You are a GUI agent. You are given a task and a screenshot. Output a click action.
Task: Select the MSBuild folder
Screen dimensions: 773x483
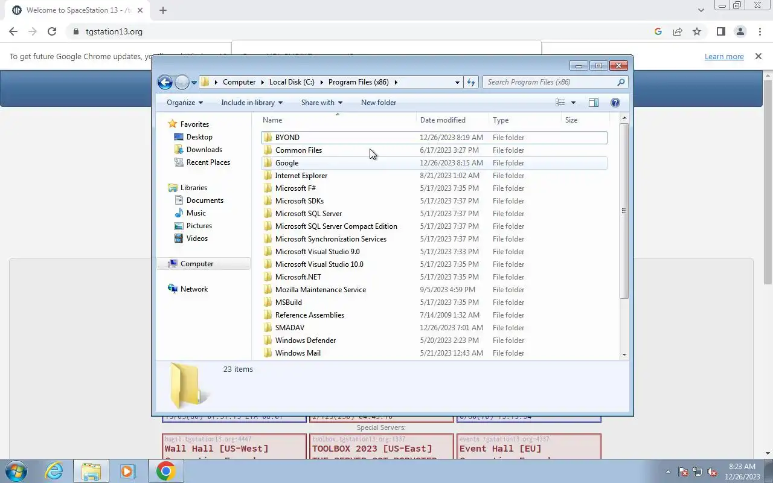(x=289, y=302)
